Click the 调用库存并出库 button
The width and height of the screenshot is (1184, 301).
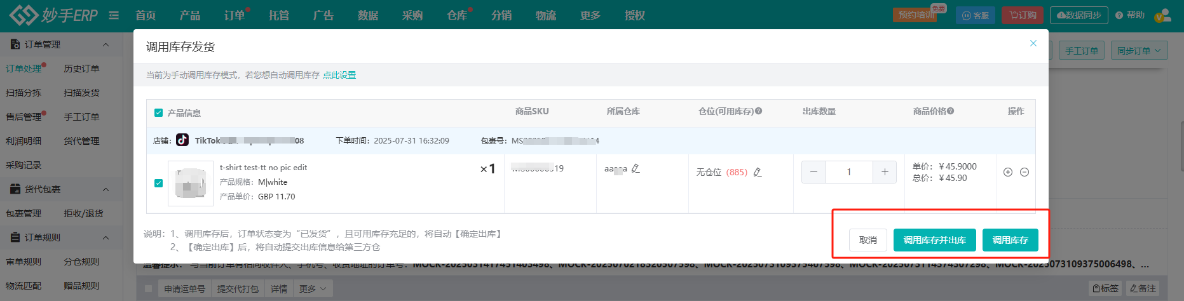click(x=934, y=240)
